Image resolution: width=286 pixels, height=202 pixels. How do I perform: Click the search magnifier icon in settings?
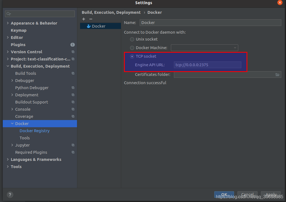click(8, 14)
